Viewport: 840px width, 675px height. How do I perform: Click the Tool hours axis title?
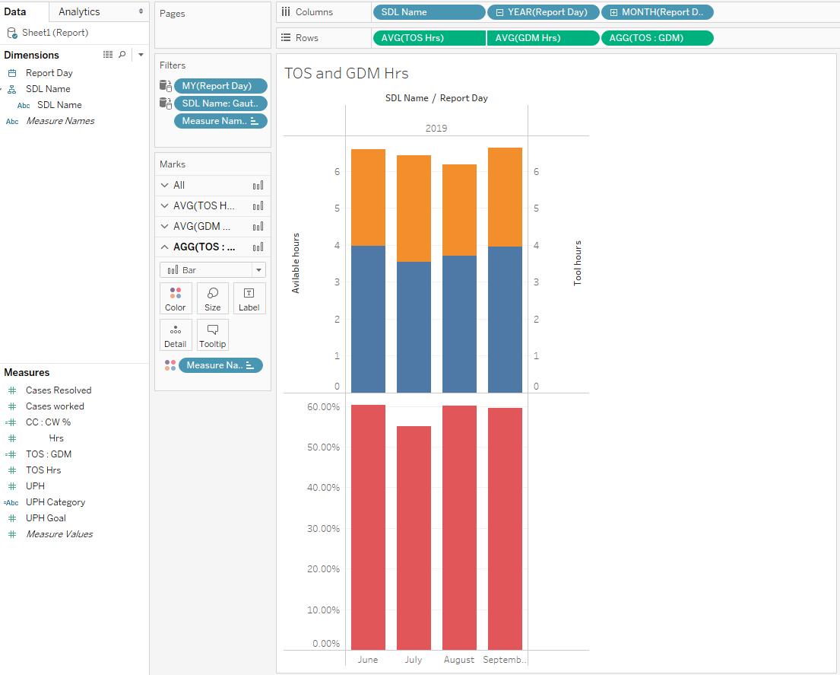[577, 263]
